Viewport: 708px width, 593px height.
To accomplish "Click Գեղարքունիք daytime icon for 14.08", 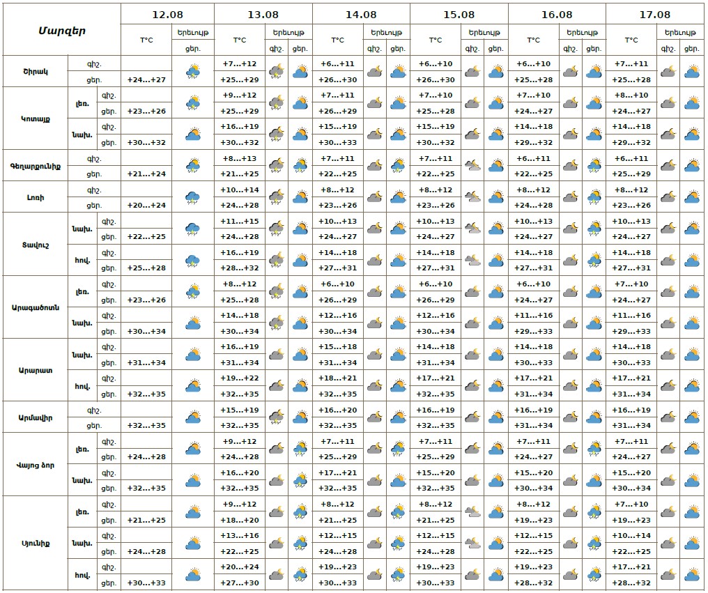I will click(x=398, y=166).
